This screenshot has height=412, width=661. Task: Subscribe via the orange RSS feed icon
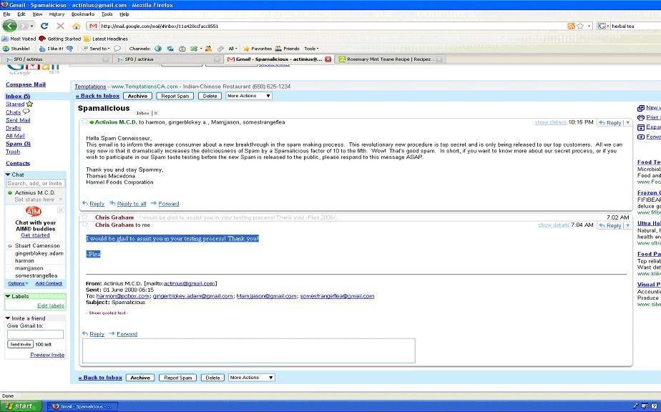[x=571, y=26]
